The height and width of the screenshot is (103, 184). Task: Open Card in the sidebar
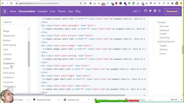click(5, 49)
